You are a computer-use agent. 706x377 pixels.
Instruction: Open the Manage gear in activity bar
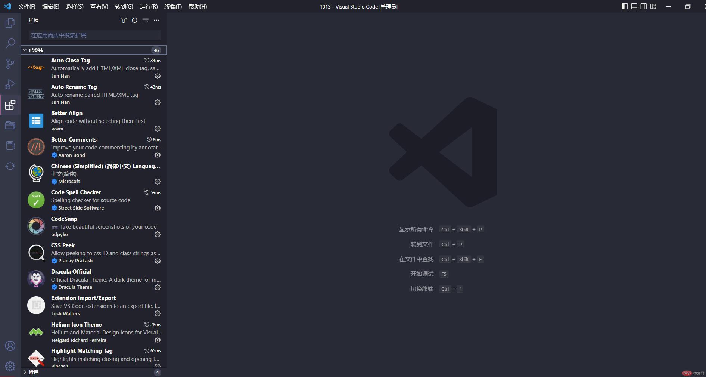pos(10,366)
